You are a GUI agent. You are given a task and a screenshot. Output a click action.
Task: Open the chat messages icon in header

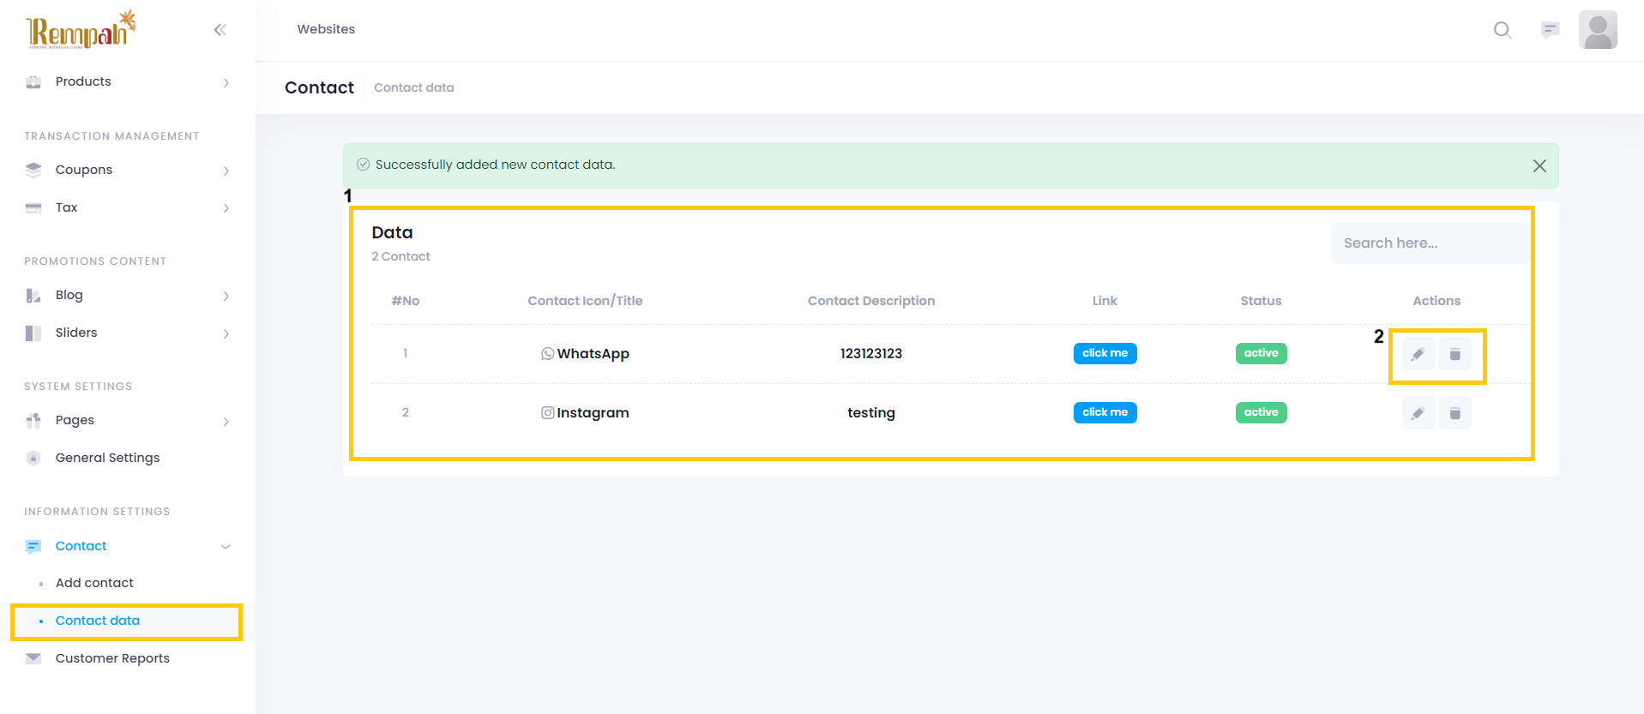tap(1550, 30)
